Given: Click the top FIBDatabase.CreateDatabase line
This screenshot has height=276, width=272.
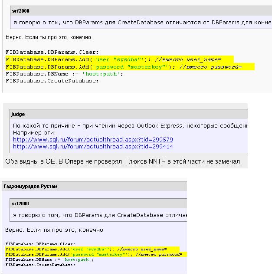Looking at the screenshot, I should click(x=52, y=81).
